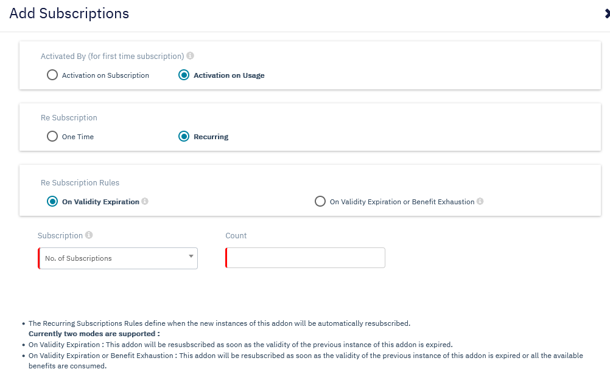Click the Re Subscription Rules heading
The height and width of the screenshot is (386, 610).
pyautogui.click(x=80, y=182)
